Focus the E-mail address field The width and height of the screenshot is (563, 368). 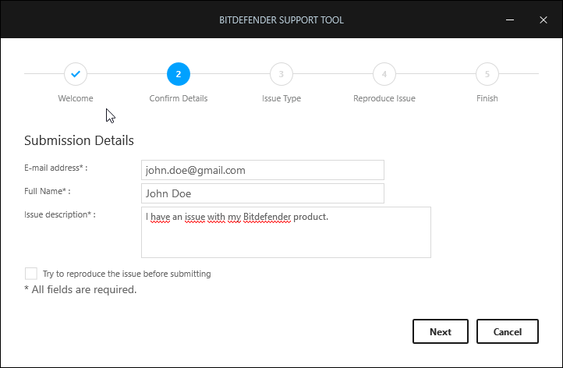(x=263, y=170)
